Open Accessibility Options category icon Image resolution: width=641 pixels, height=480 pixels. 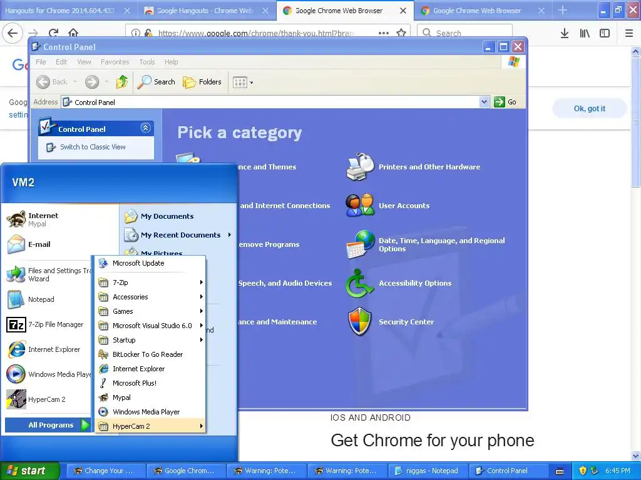coord(360,283)
